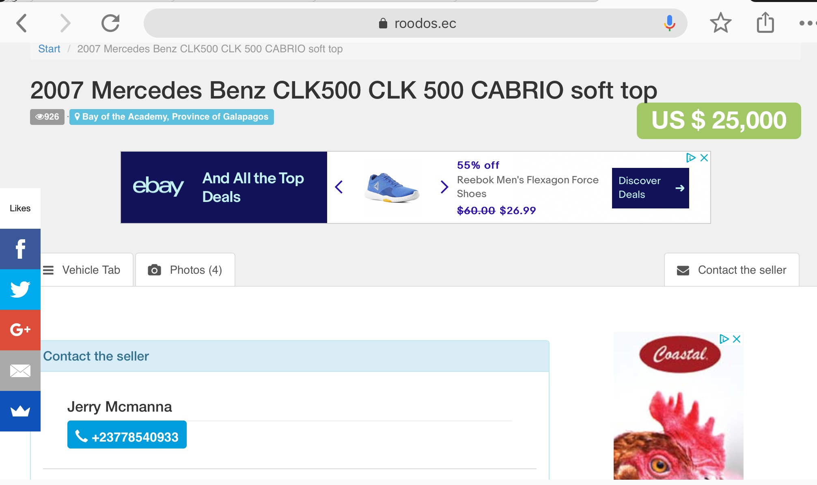The image size is (817, 485).
Task: Bookmark page with star icon
Action: 720,23
